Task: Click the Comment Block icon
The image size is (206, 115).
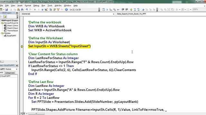Action: pyautogui.click(x=135, y=10)
